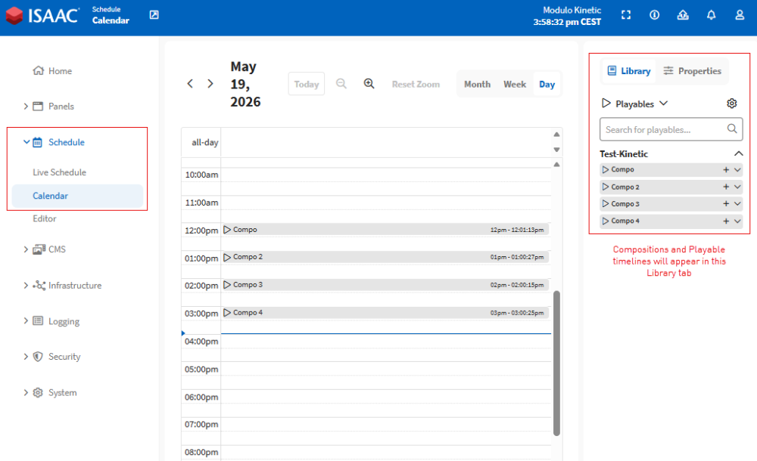Select the Day view
757x461 pixels.
[547, 84]
